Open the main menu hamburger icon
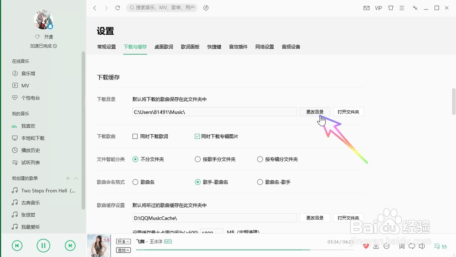The width and height of the screenshot is (456, 257). [402, 8]
